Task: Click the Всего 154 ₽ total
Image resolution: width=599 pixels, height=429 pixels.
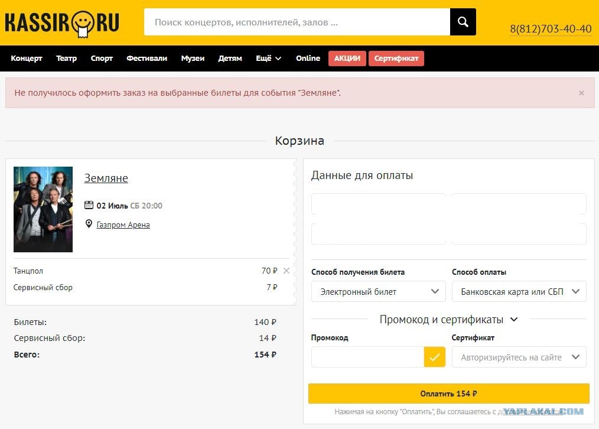Action: click(265, 355)
